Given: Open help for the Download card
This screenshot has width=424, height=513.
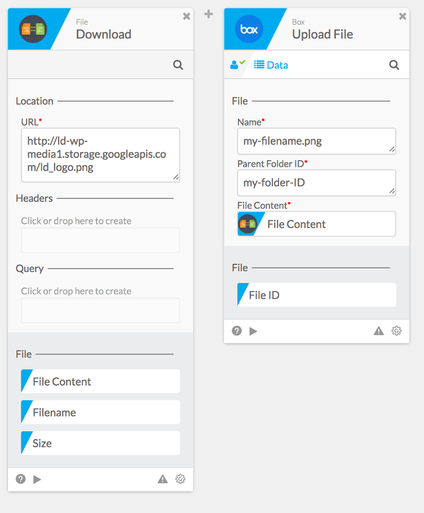Looking at the screenshot, I should click(x=21, y=479).
